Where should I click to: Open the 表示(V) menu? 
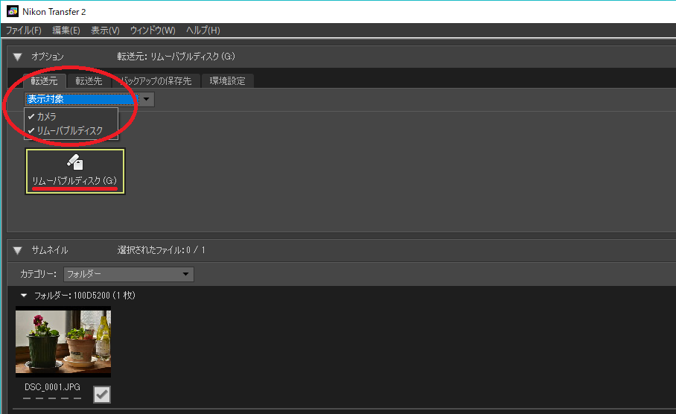pos(105,31)
